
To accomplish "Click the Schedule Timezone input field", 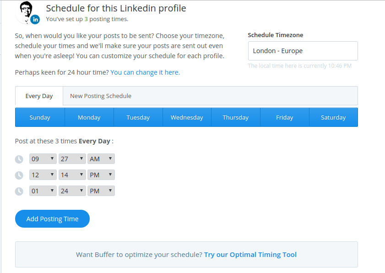I will (x=303, y=51).
